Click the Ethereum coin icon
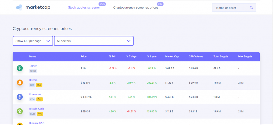 tap(20, 97)
